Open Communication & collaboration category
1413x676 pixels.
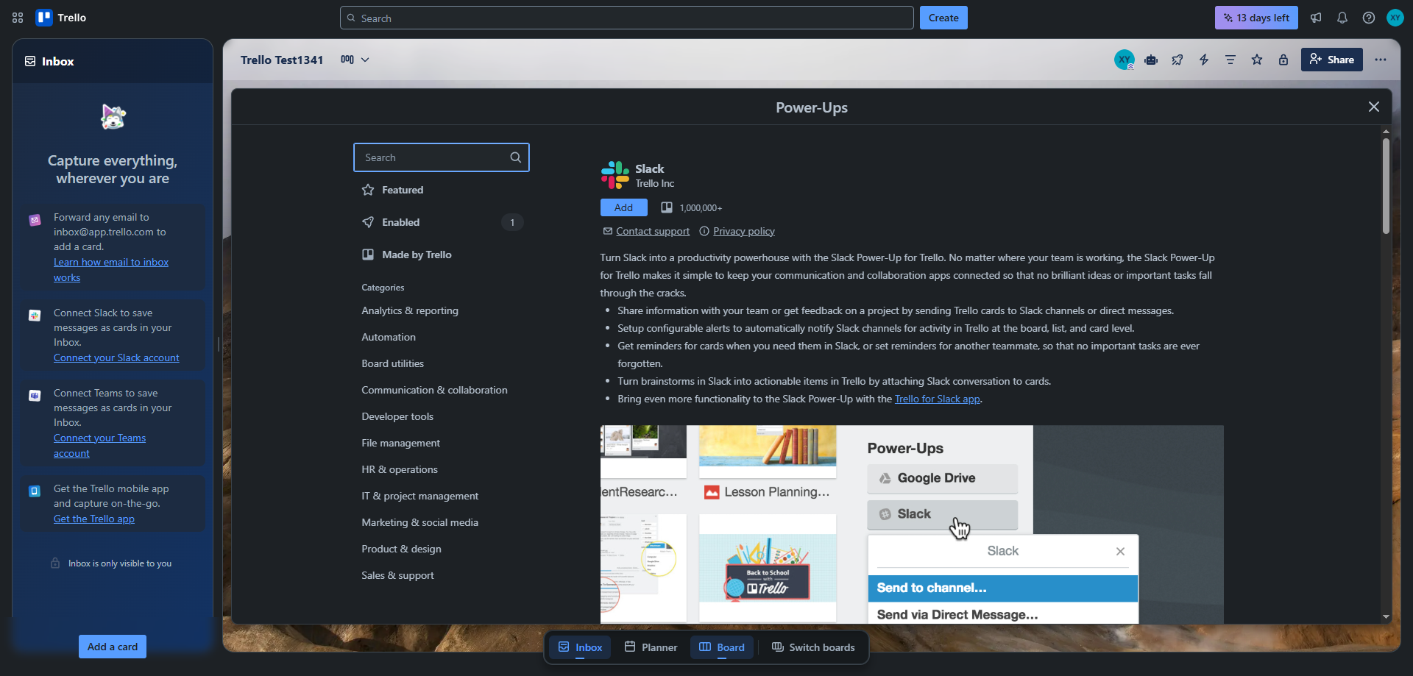[434, 390]
